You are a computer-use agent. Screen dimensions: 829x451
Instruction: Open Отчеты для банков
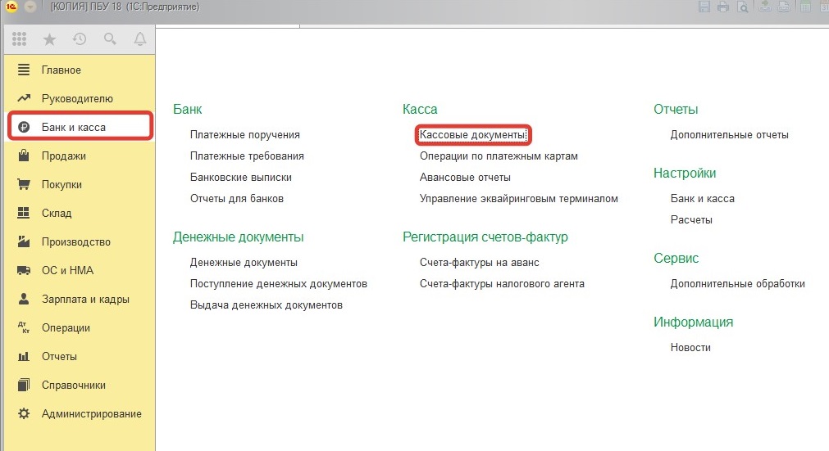(x=237, y=198)
